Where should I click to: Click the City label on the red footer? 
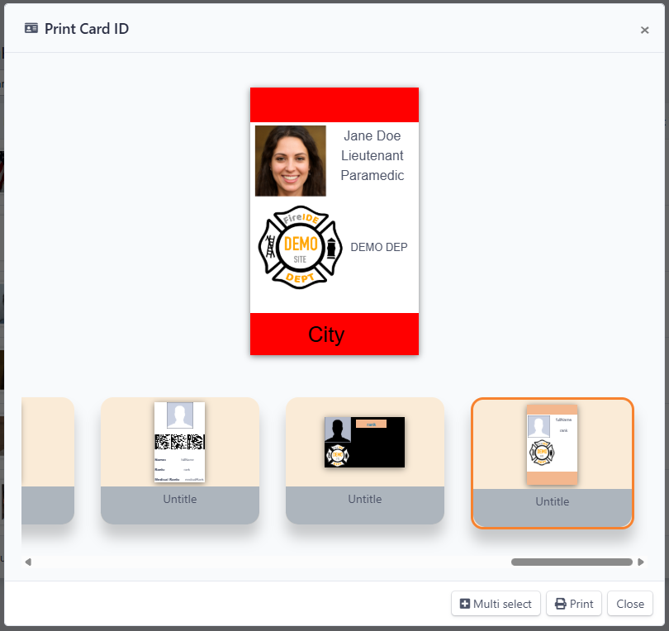click(326, 334)
